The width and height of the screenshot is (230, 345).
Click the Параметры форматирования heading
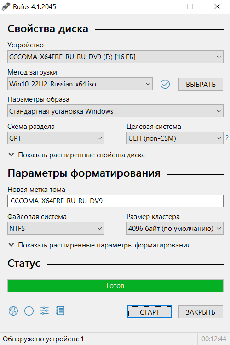click(84, 173)
